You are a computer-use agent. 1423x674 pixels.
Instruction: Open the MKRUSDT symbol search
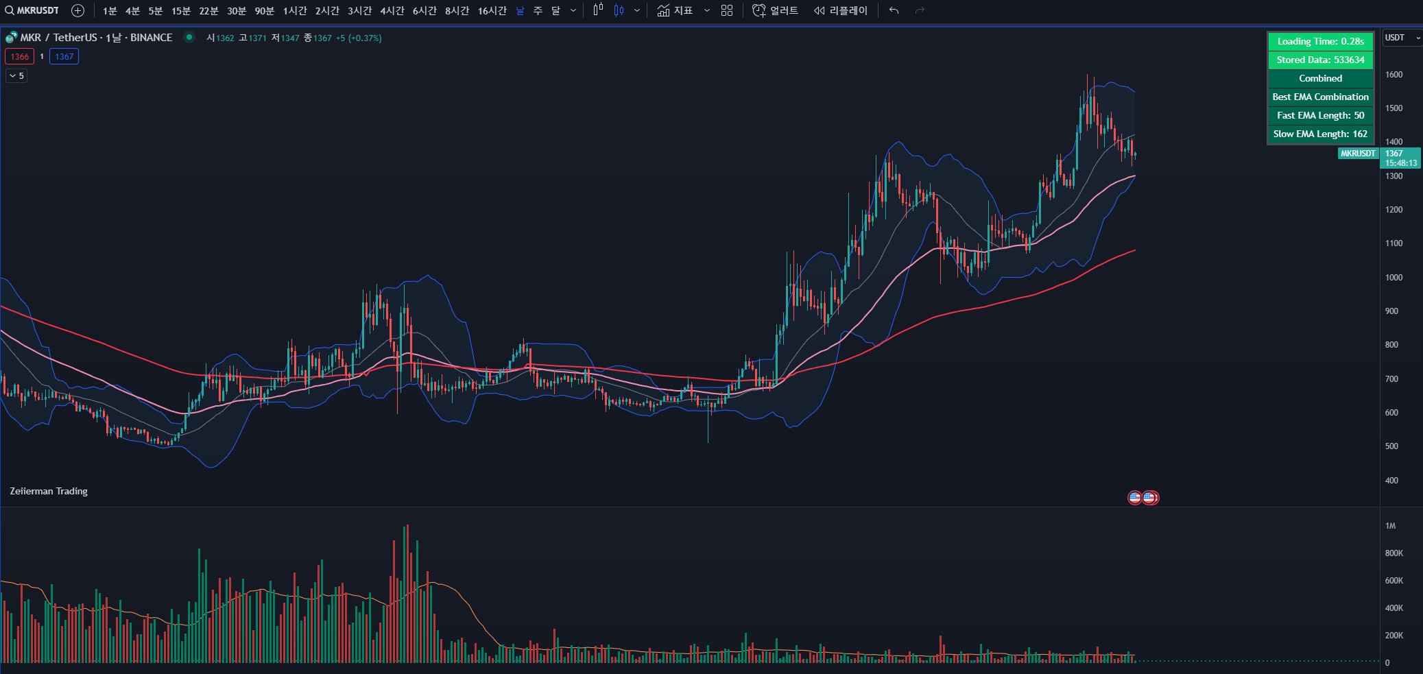(x=32, y=10)
